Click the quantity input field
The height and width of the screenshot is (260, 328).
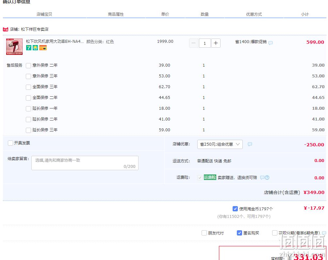(x=205, y=43)
